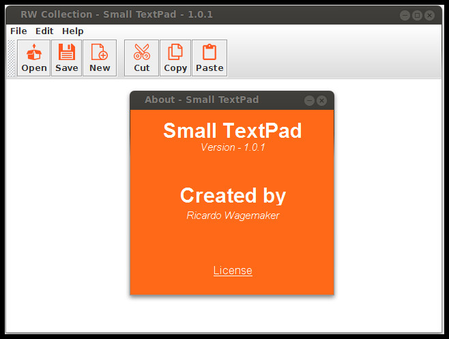449x339 pixels.
Task: Open the File menu
Action: click(x=18, y=31)
